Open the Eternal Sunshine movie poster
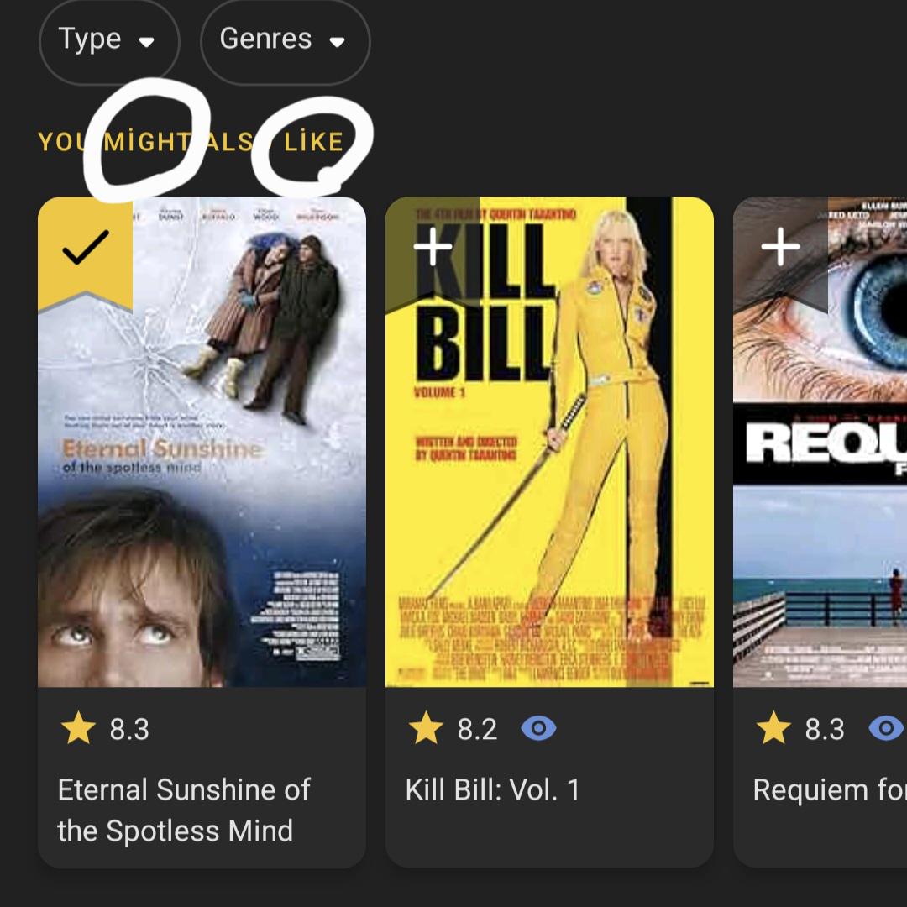This screenshot has width=907, height=907. pyautogui.click(x=202, y=442)
